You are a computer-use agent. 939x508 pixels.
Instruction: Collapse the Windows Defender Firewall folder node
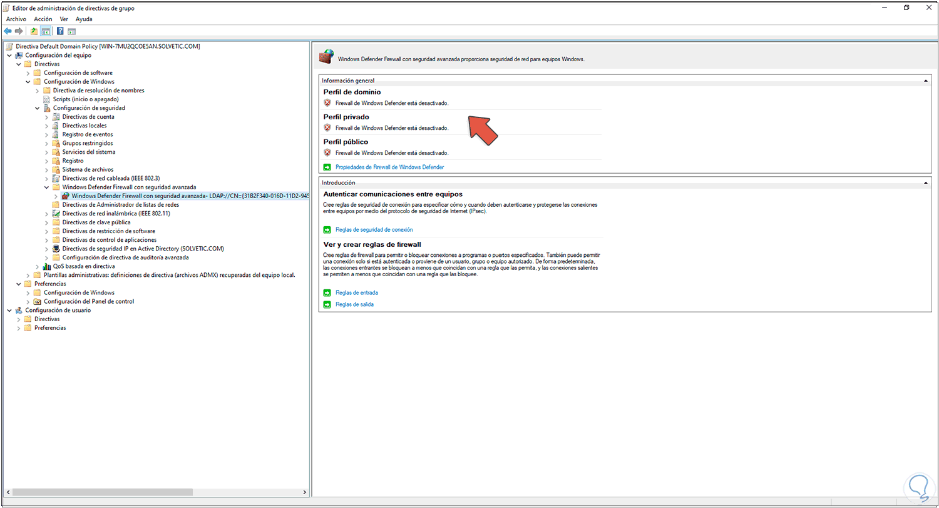coord(47,187)
